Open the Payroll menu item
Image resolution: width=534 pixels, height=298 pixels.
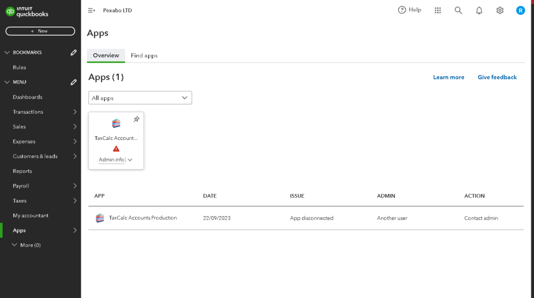pyautogui.click(x=21, y=186)
